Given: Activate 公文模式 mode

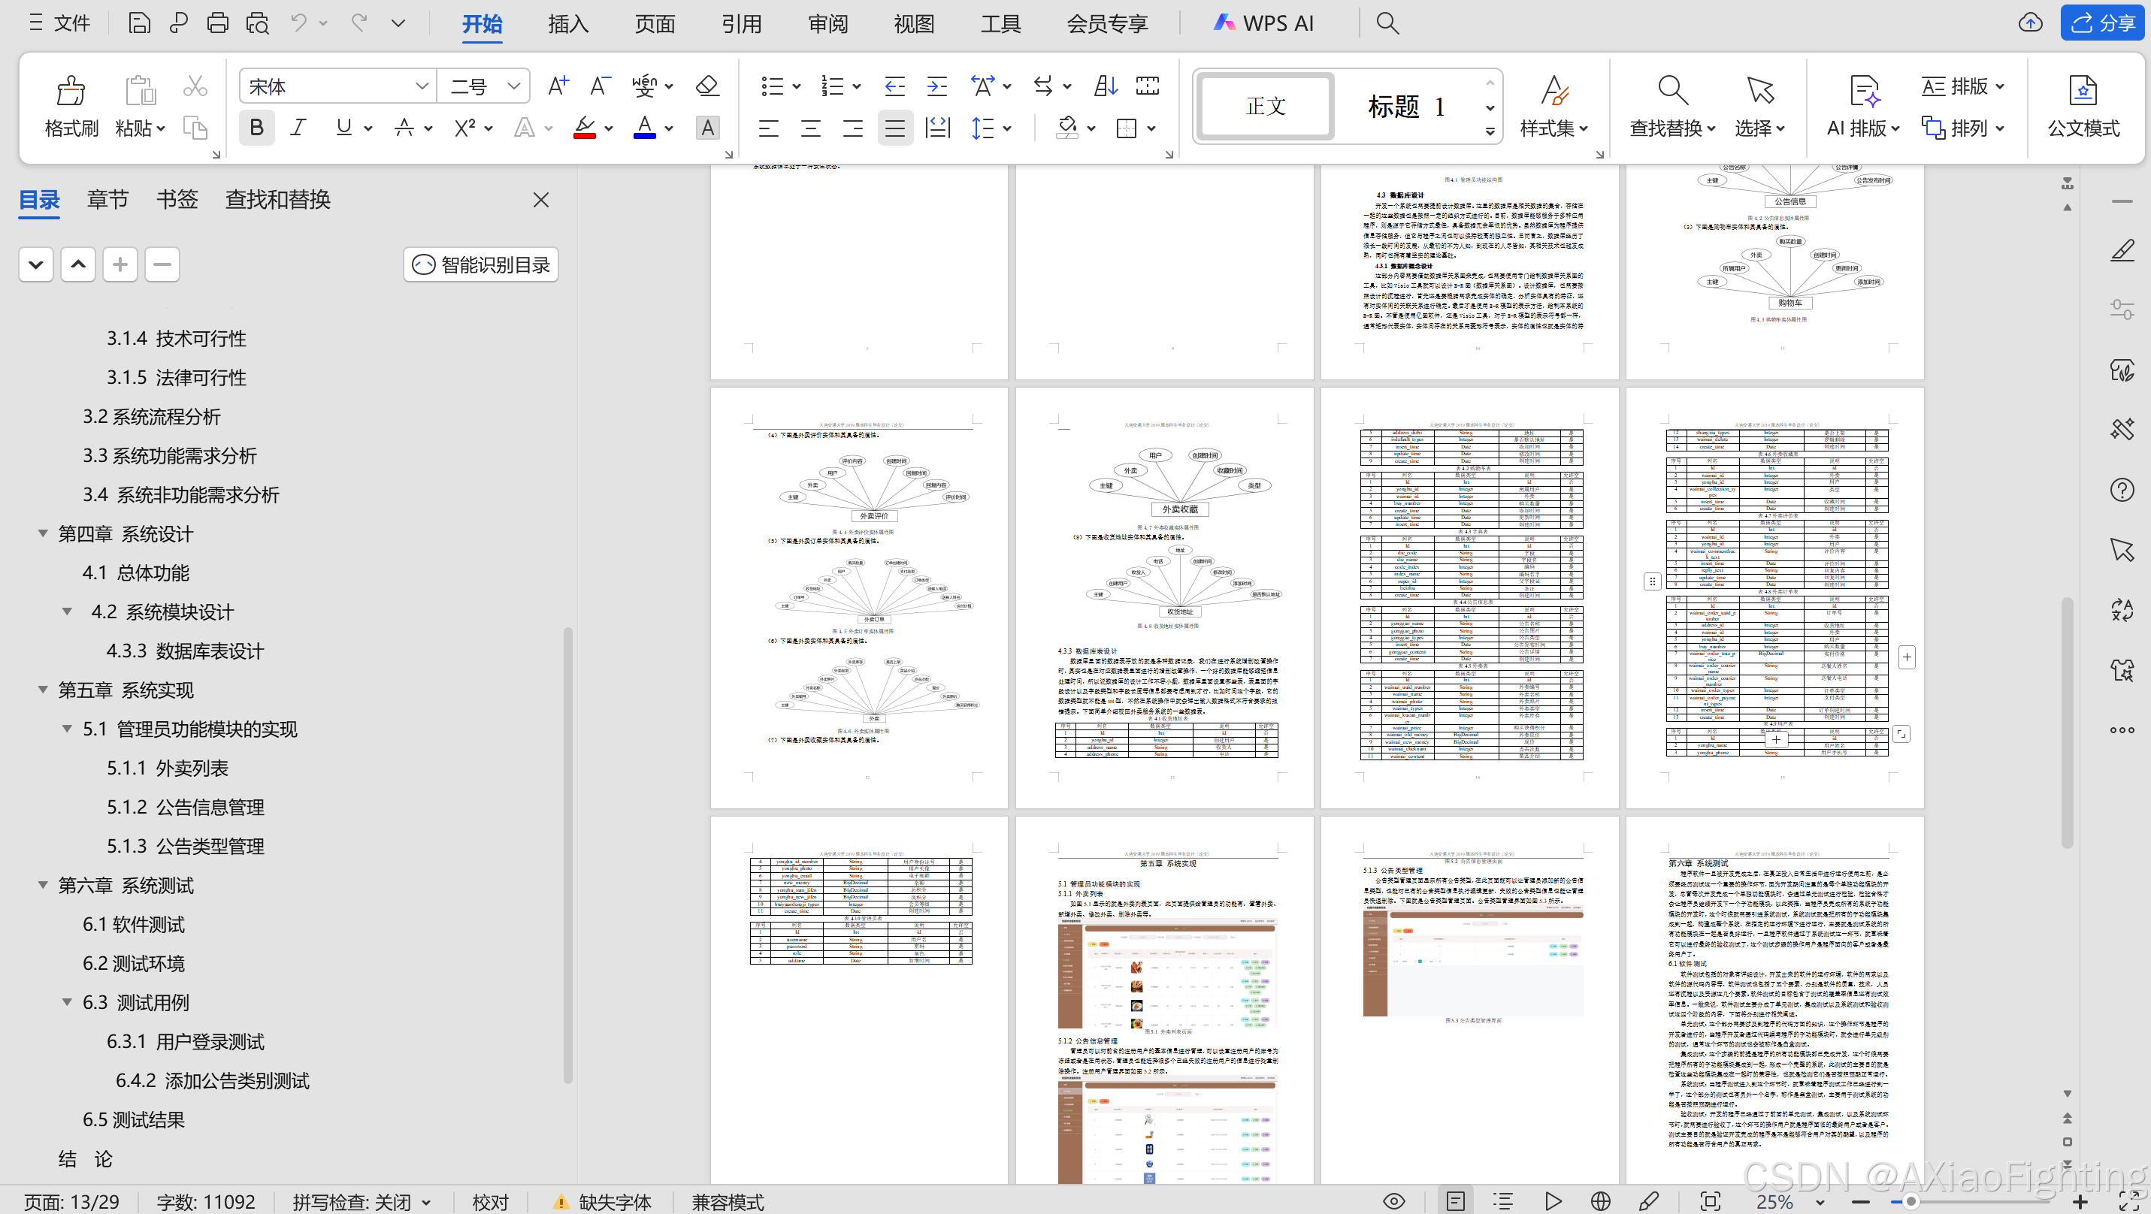Looking at the screenshot, I should pyautogui.click(x=2083, y=107).
